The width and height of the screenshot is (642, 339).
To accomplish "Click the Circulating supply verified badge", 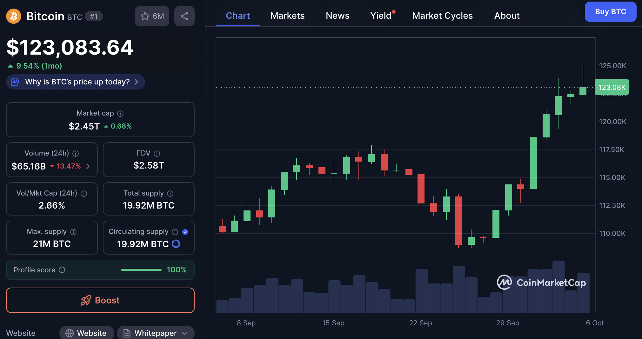I will point(185,232).
